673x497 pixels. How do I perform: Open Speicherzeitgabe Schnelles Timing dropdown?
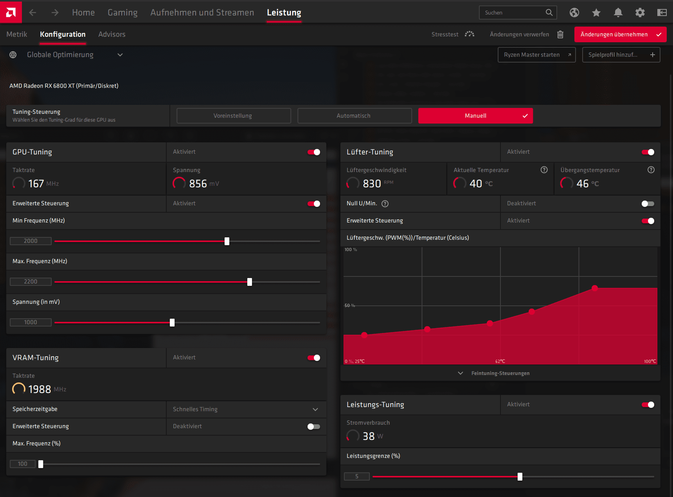click(246, 409)
